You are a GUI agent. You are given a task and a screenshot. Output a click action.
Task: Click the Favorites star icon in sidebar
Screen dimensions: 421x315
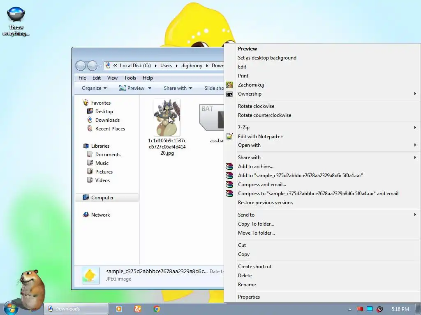point(86,103)
